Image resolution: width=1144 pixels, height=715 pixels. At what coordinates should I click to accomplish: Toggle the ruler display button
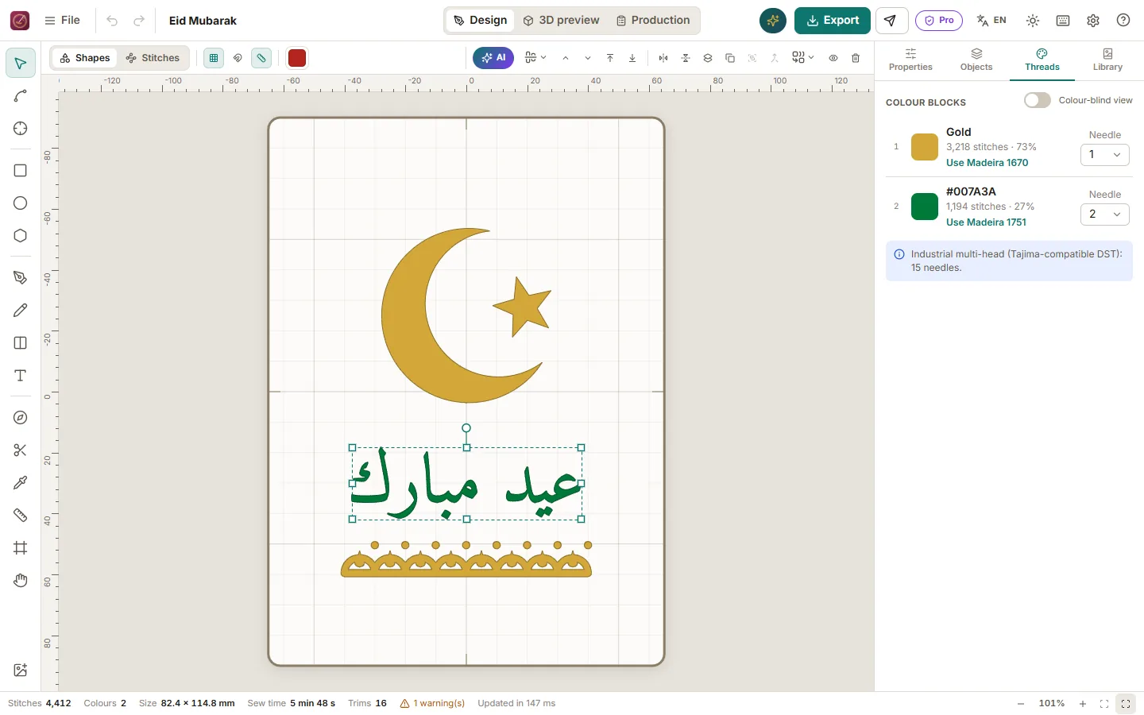pyautogui.click(x=261, y=58)
